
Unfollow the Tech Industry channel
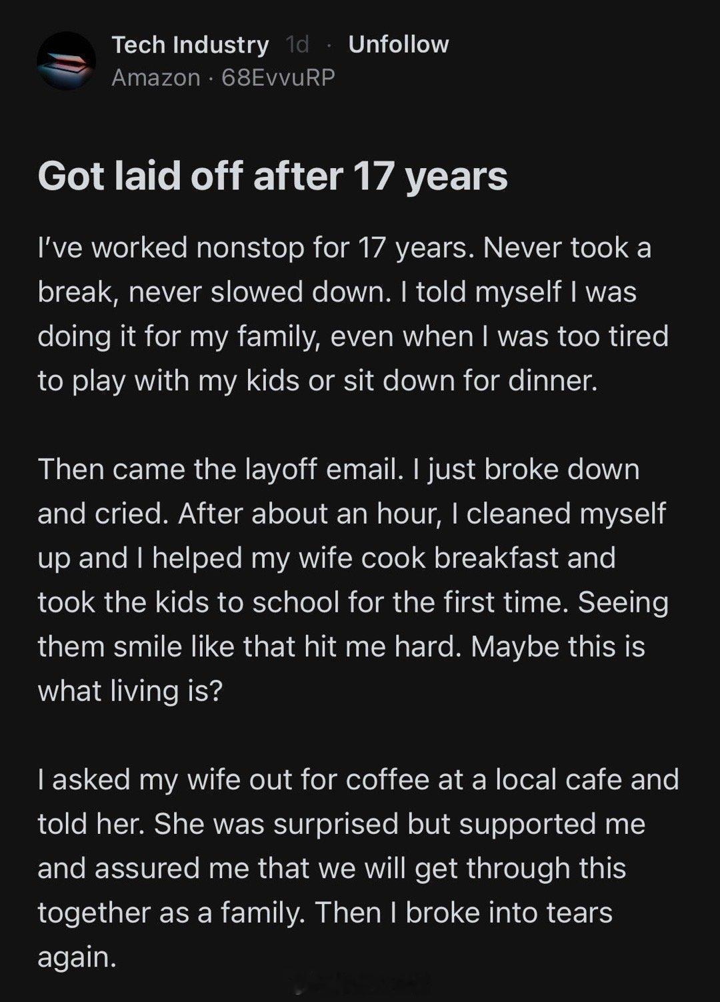[x=399, y=44]
